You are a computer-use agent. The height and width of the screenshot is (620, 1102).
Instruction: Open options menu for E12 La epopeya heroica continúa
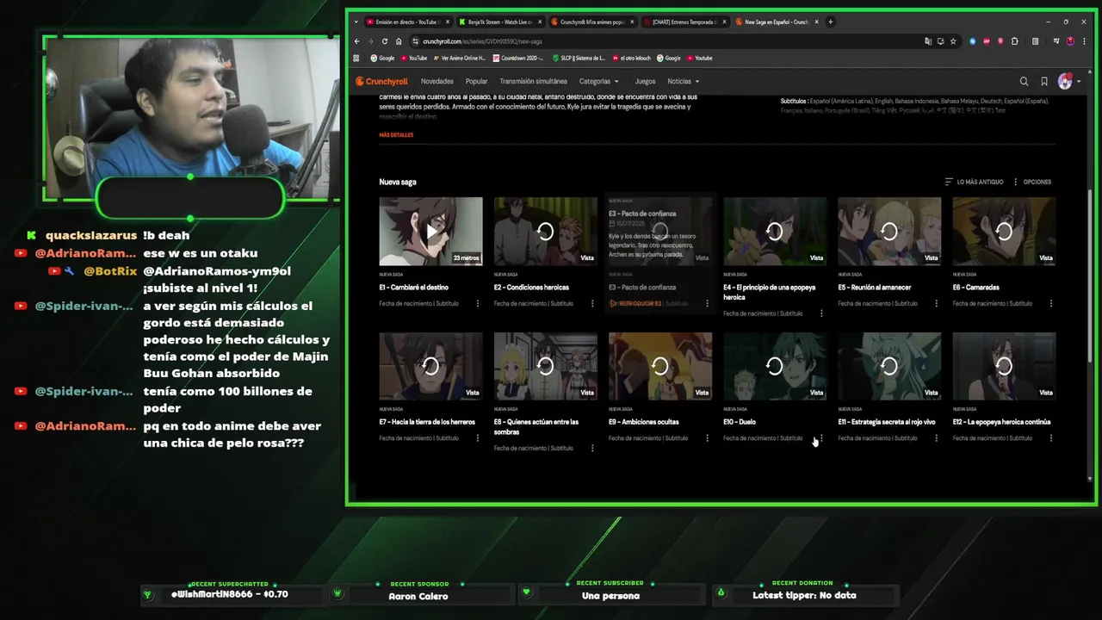(x=1051, y=438)
